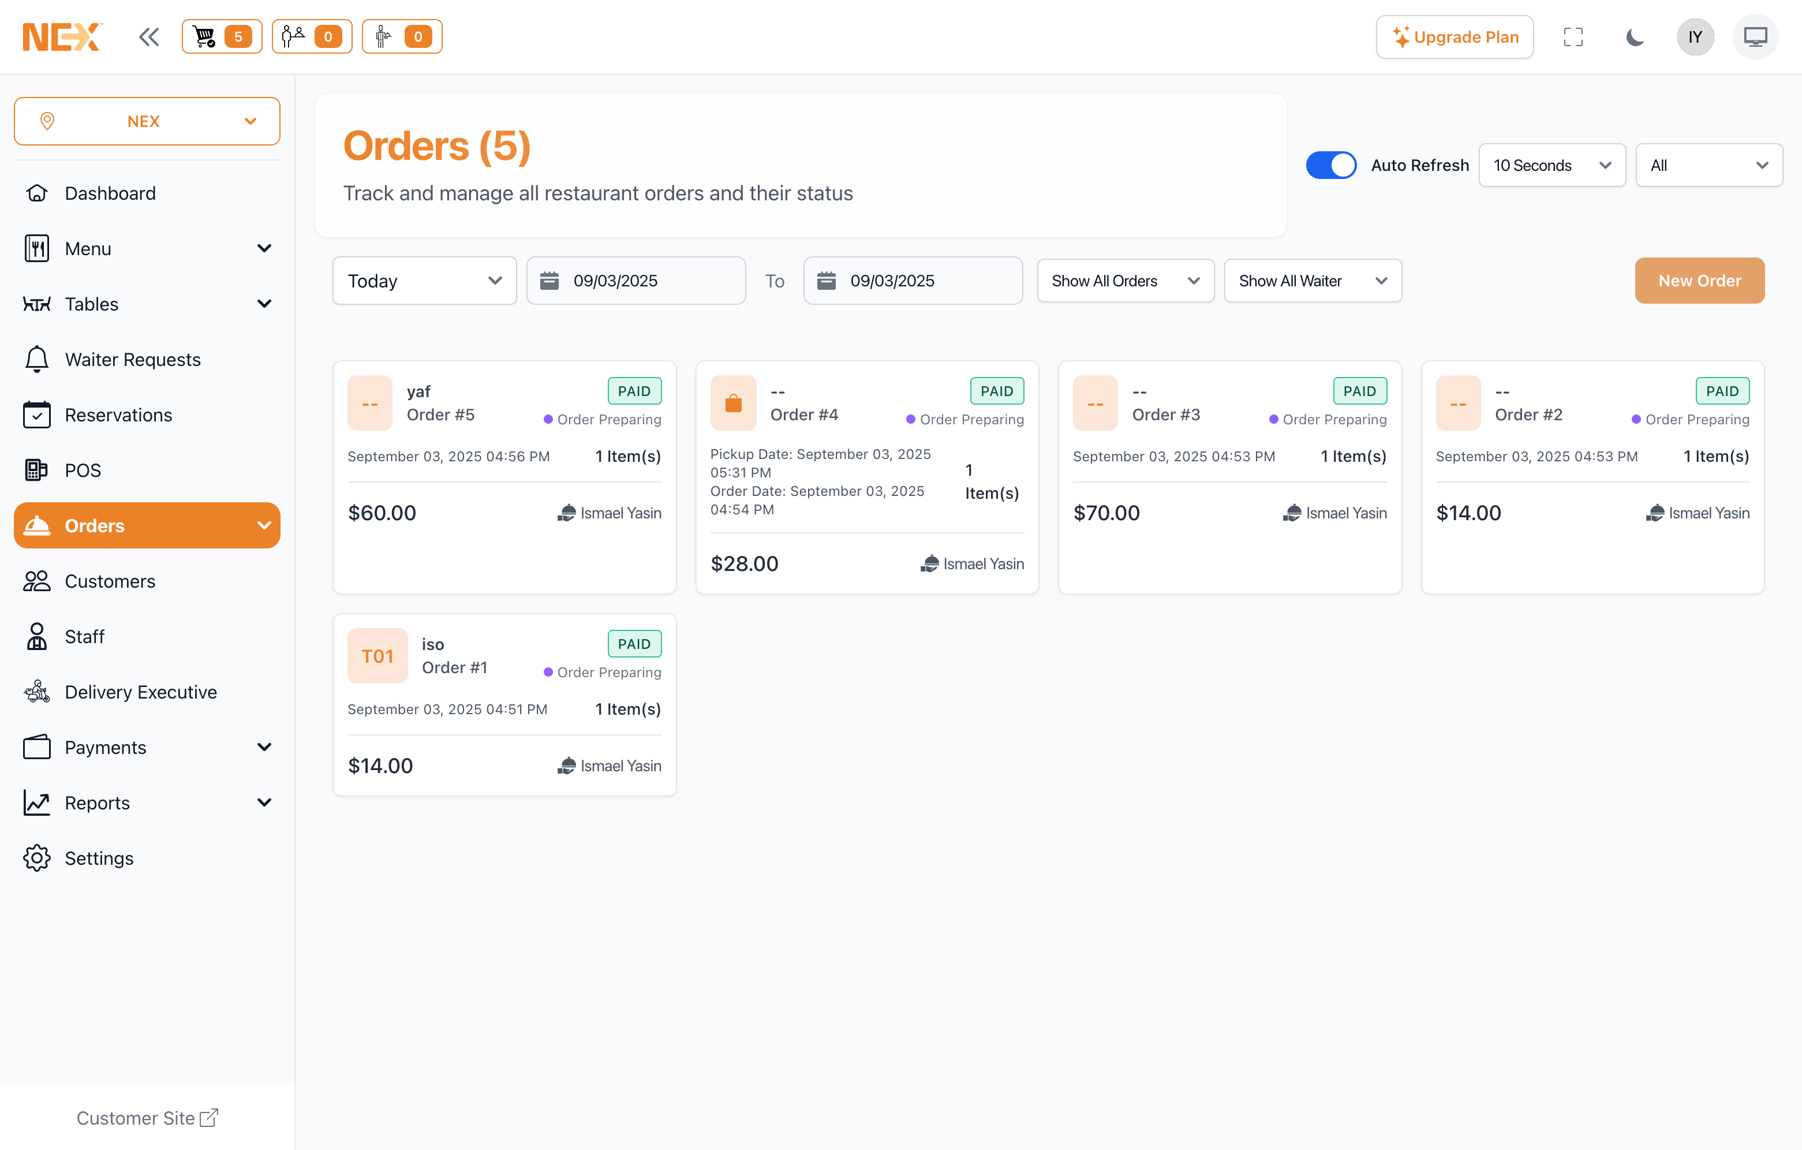1802x1150 pixels.
Task: Click the New Order button
Action: pyautogui.click(x=1699, y=281)
